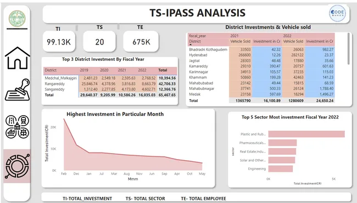Click the Code Basics logo

pos(337,13)
